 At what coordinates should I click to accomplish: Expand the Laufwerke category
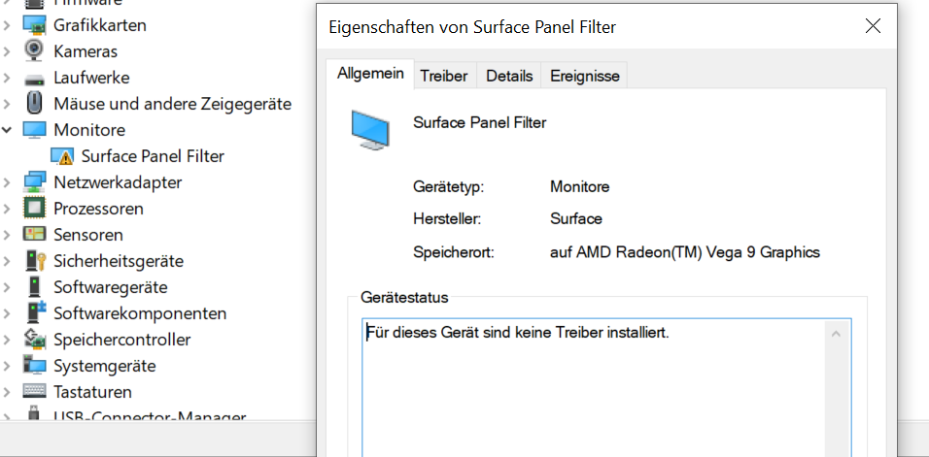pos(7,78)
